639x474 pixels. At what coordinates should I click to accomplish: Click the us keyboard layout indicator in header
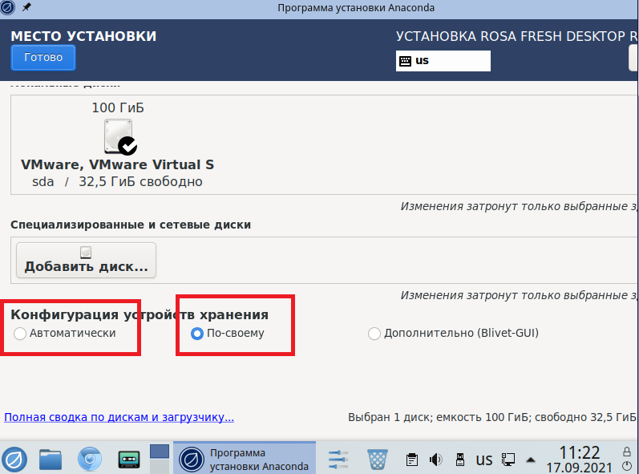[443, 61]
